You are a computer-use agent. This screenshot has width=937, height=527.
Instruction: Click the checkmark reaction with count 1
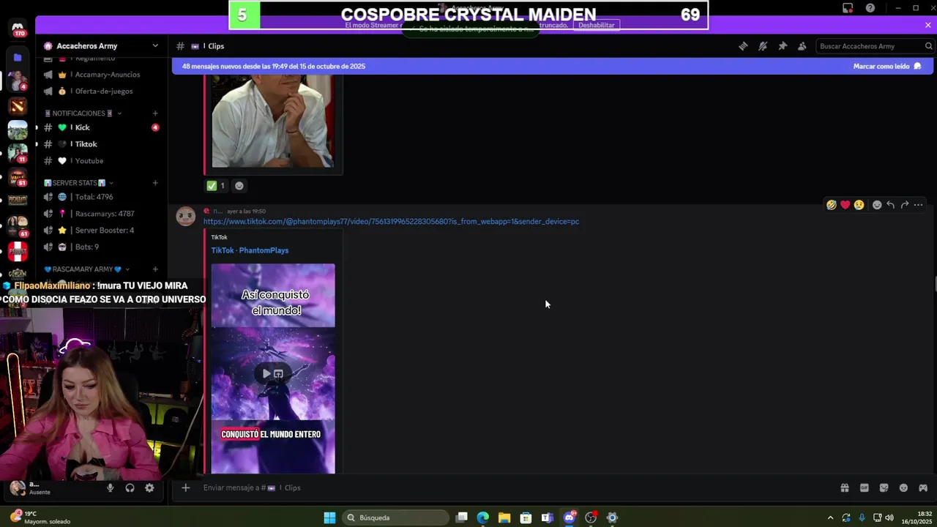pyautogui.click(x=216, y=186)
